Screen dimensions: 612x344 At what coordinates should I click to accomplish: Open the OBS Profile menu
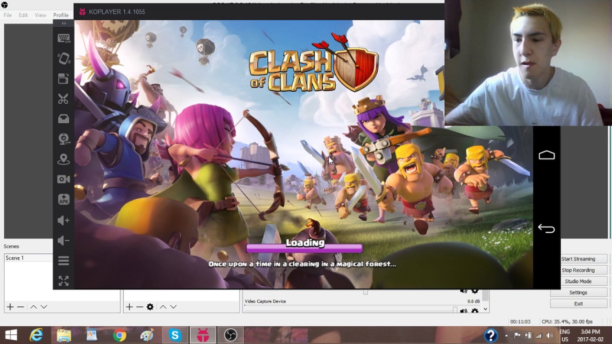point(61,15)
